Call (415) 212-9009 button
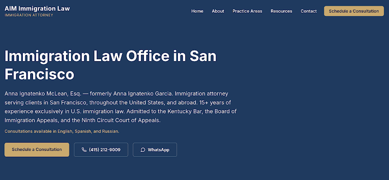Viewport: 389px width, 180px height. [101, 149]
